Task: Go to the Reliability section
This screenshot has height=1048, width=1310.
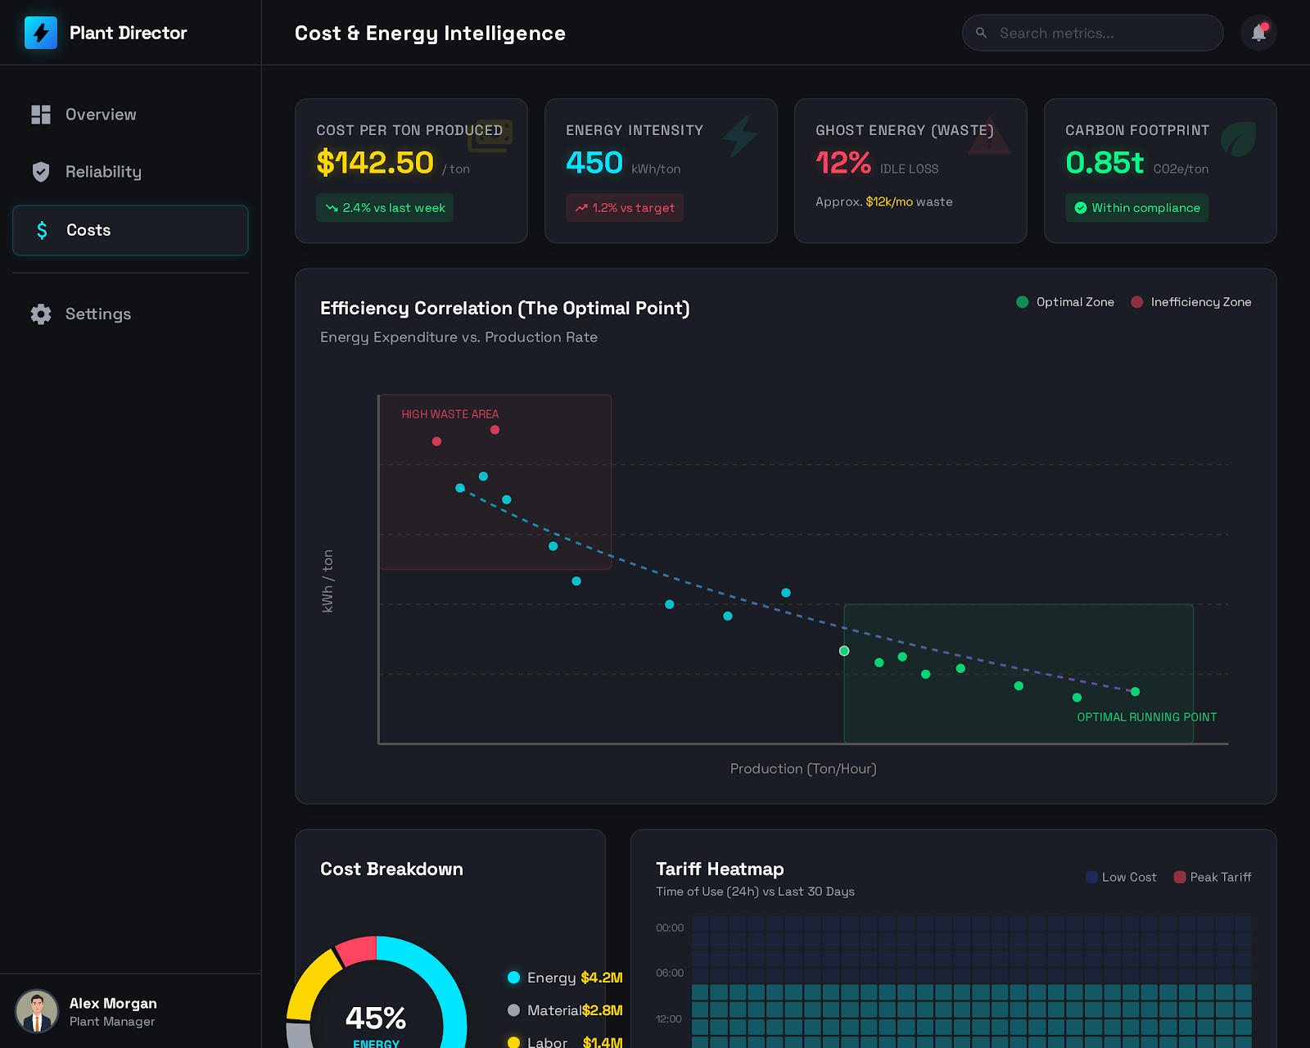Action: [x=130, y=172]
